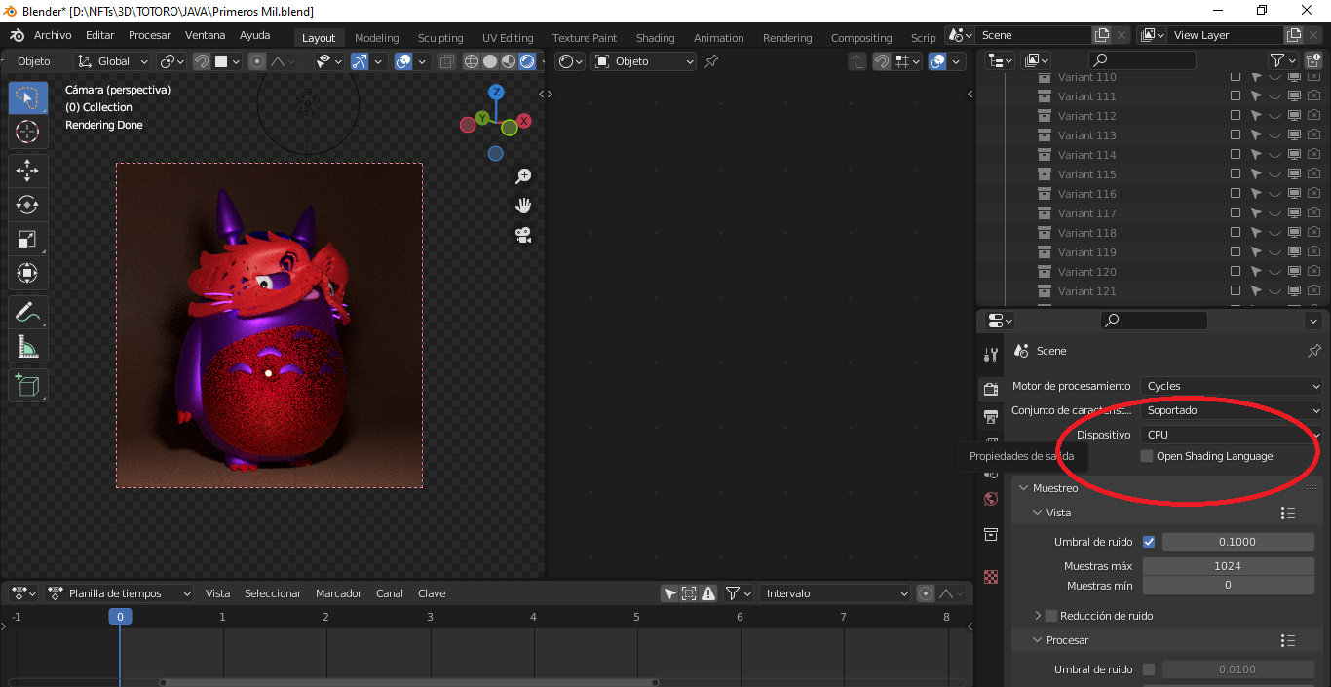Switch to Compositing workspace tab
The image size is (1331, 687).
pyautogui.click(x=861, y=38)
